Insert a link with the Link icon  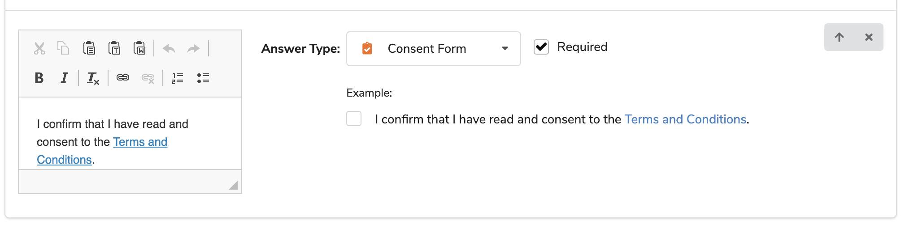point(123,78)
